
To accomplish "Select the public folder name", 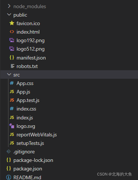I will 20,15.
